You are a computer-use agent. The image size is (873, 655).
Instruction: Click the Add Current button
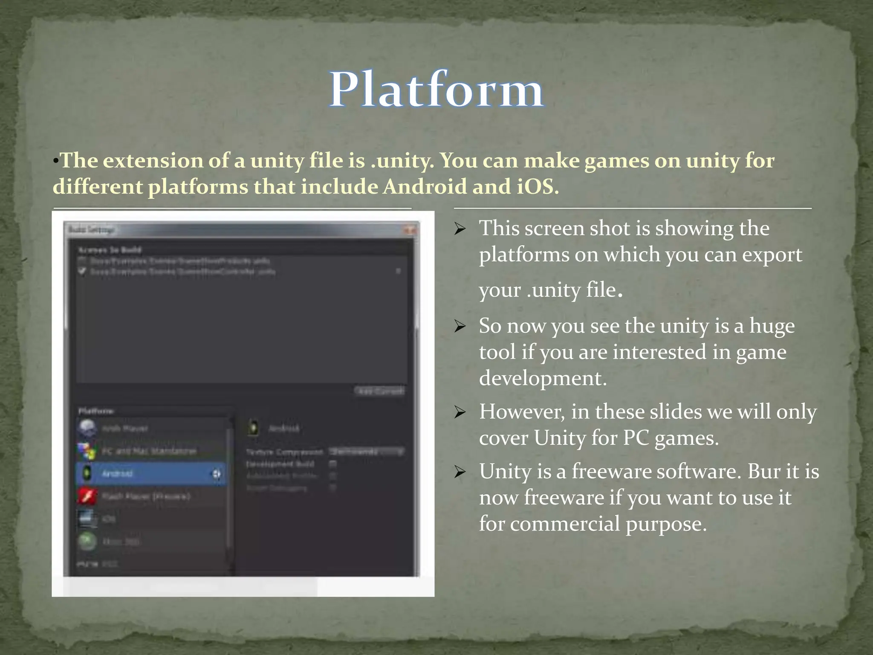tap(379, 391)
